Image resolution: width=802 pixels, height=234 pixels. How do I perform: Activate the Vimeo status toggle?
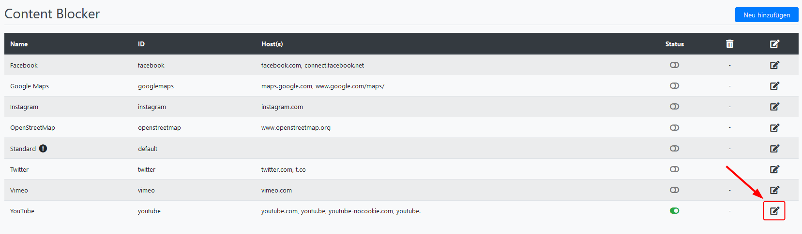[675, 190]
